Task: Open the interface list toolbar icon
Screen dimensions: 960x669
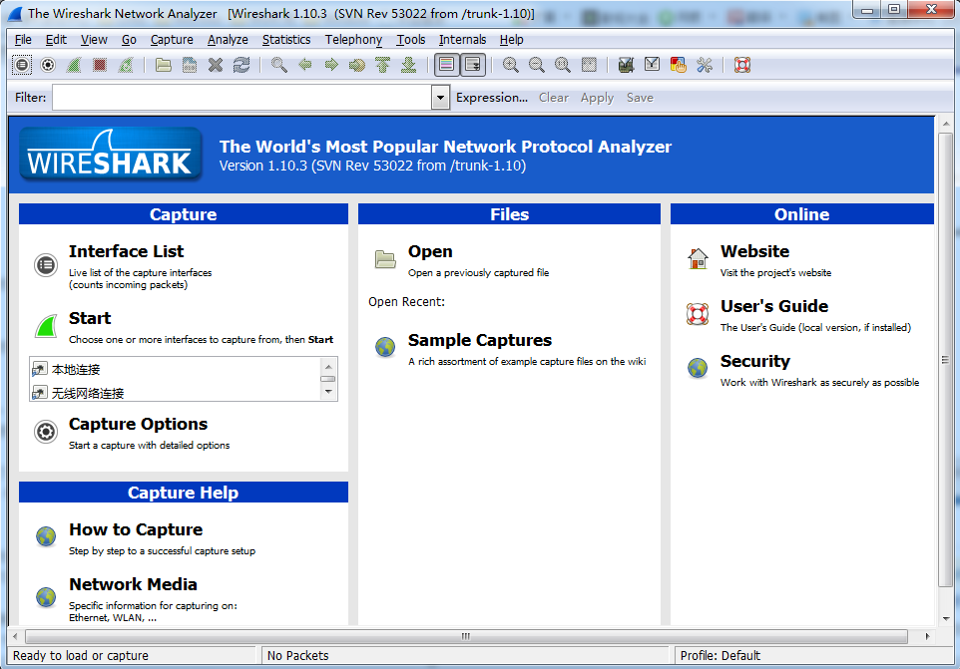Action: (x=22, y=65)
